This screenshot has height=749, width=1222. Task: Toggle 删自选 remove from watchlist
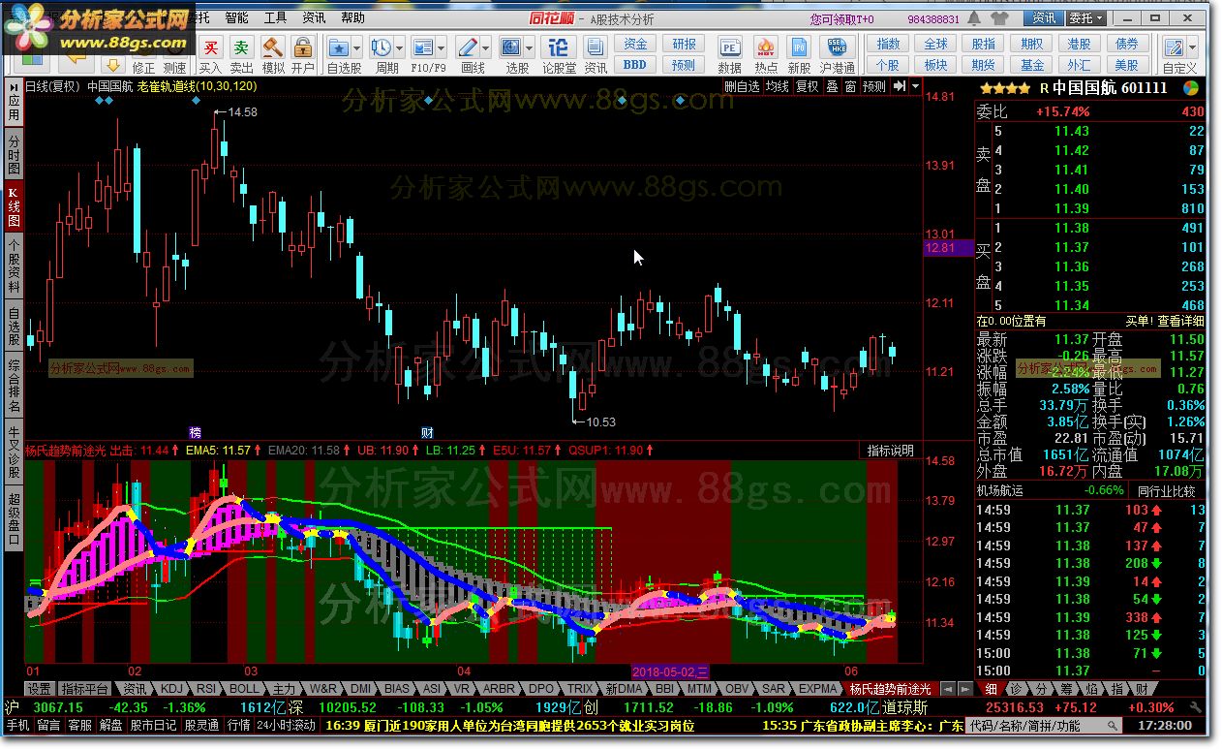coord(742,86)
